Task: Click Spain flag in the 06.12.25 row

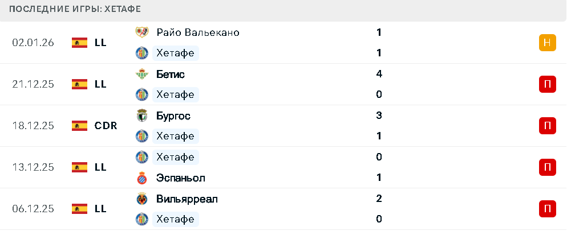Action: [x=79, y=209]
